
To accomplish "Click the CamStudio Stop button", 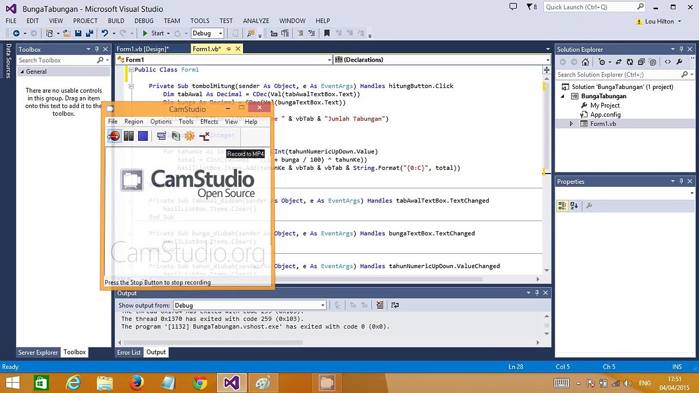I will 143,136.
